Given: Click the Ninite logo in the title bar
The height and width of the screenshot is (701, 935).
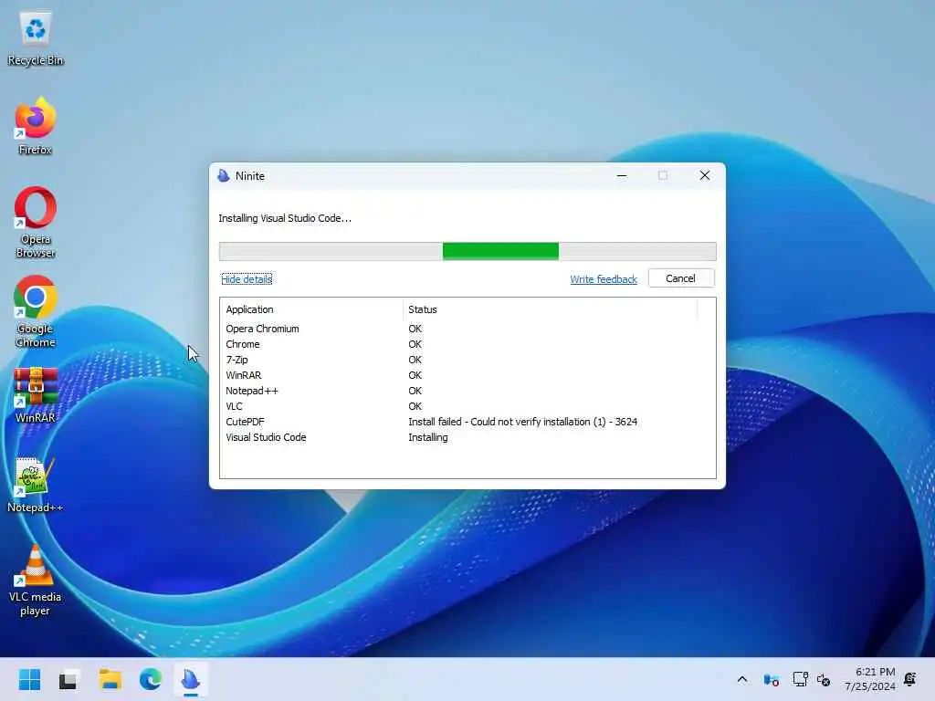Looking at the screenshot, I should coord(224,176).
